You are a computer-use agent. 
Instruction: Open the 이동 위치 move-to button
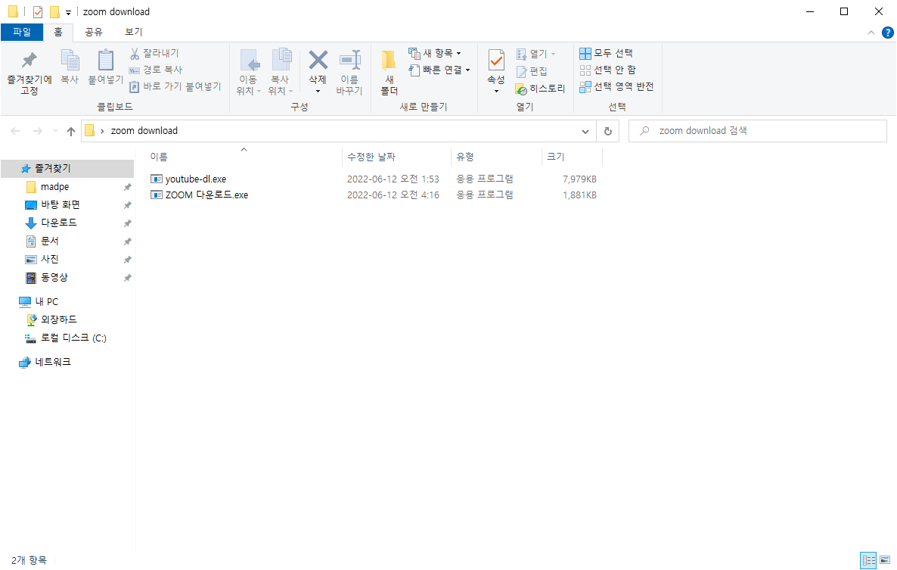click(x=248, y=72)
